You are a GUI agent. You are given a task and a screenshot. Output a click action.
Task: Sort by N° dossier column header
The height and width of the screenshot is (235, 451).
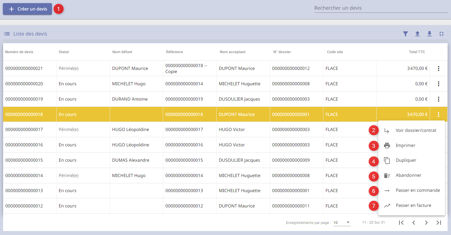(282, 52)
